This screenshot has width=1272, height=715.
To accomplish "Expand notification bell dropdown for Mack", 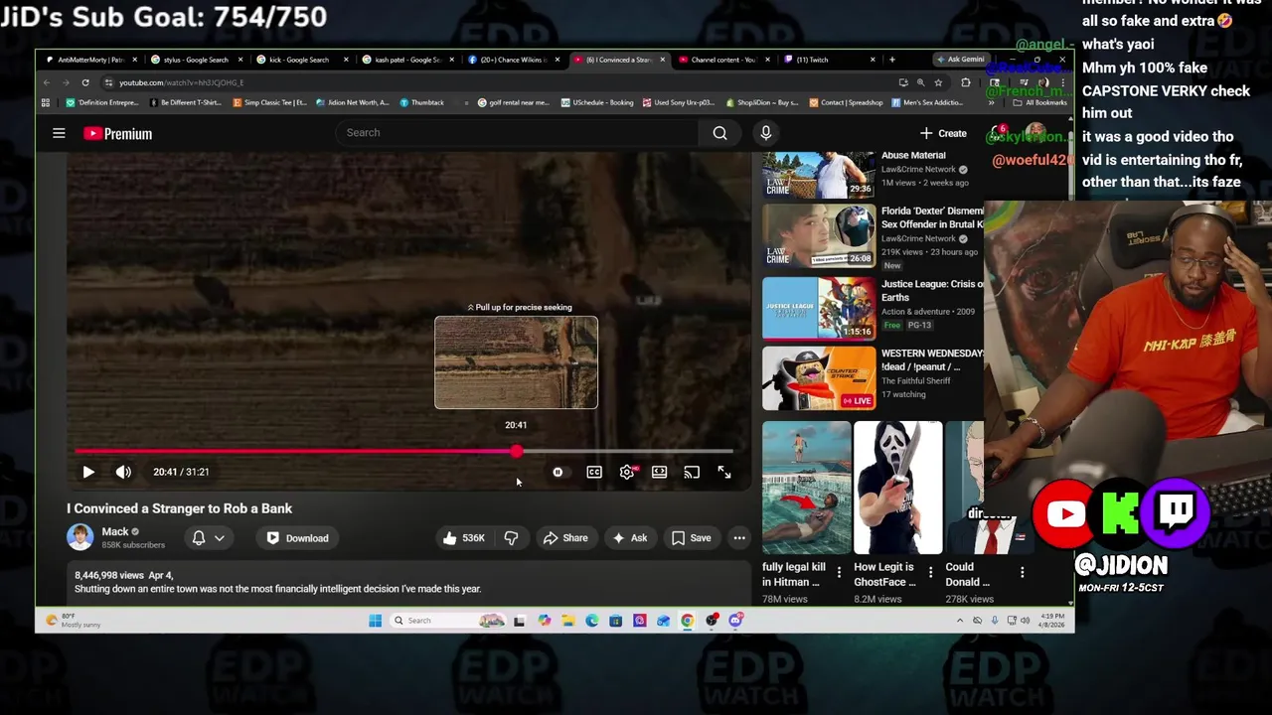I will click(x=208, y=538).
